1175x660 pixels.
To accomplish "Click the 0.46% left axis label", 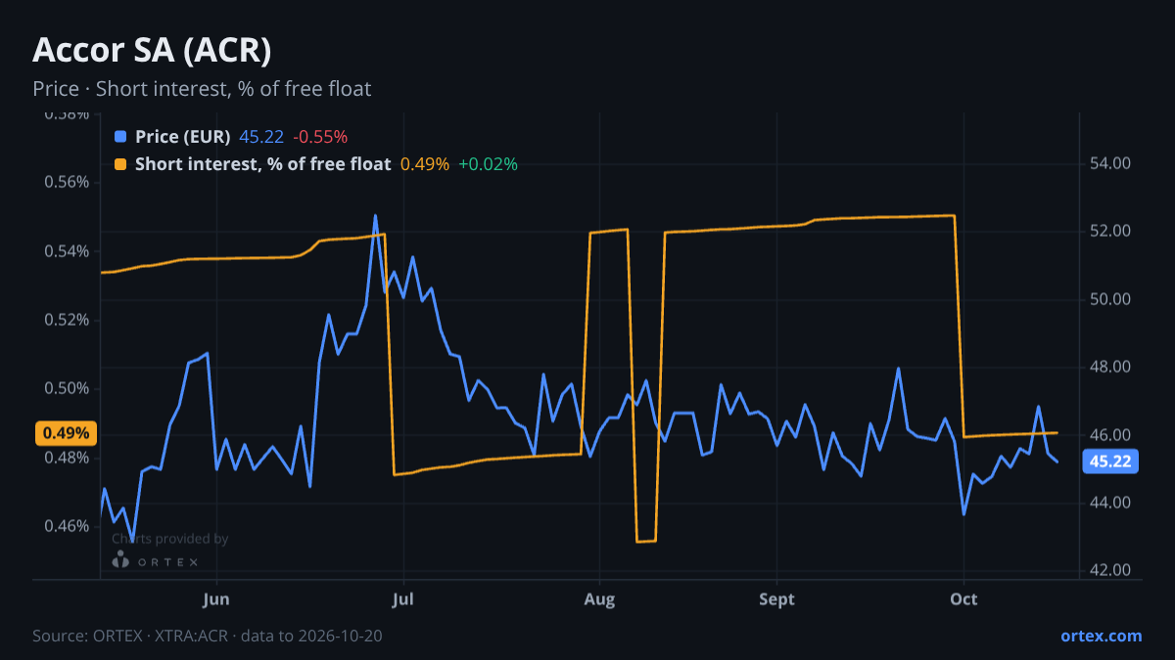I will 67,526.
